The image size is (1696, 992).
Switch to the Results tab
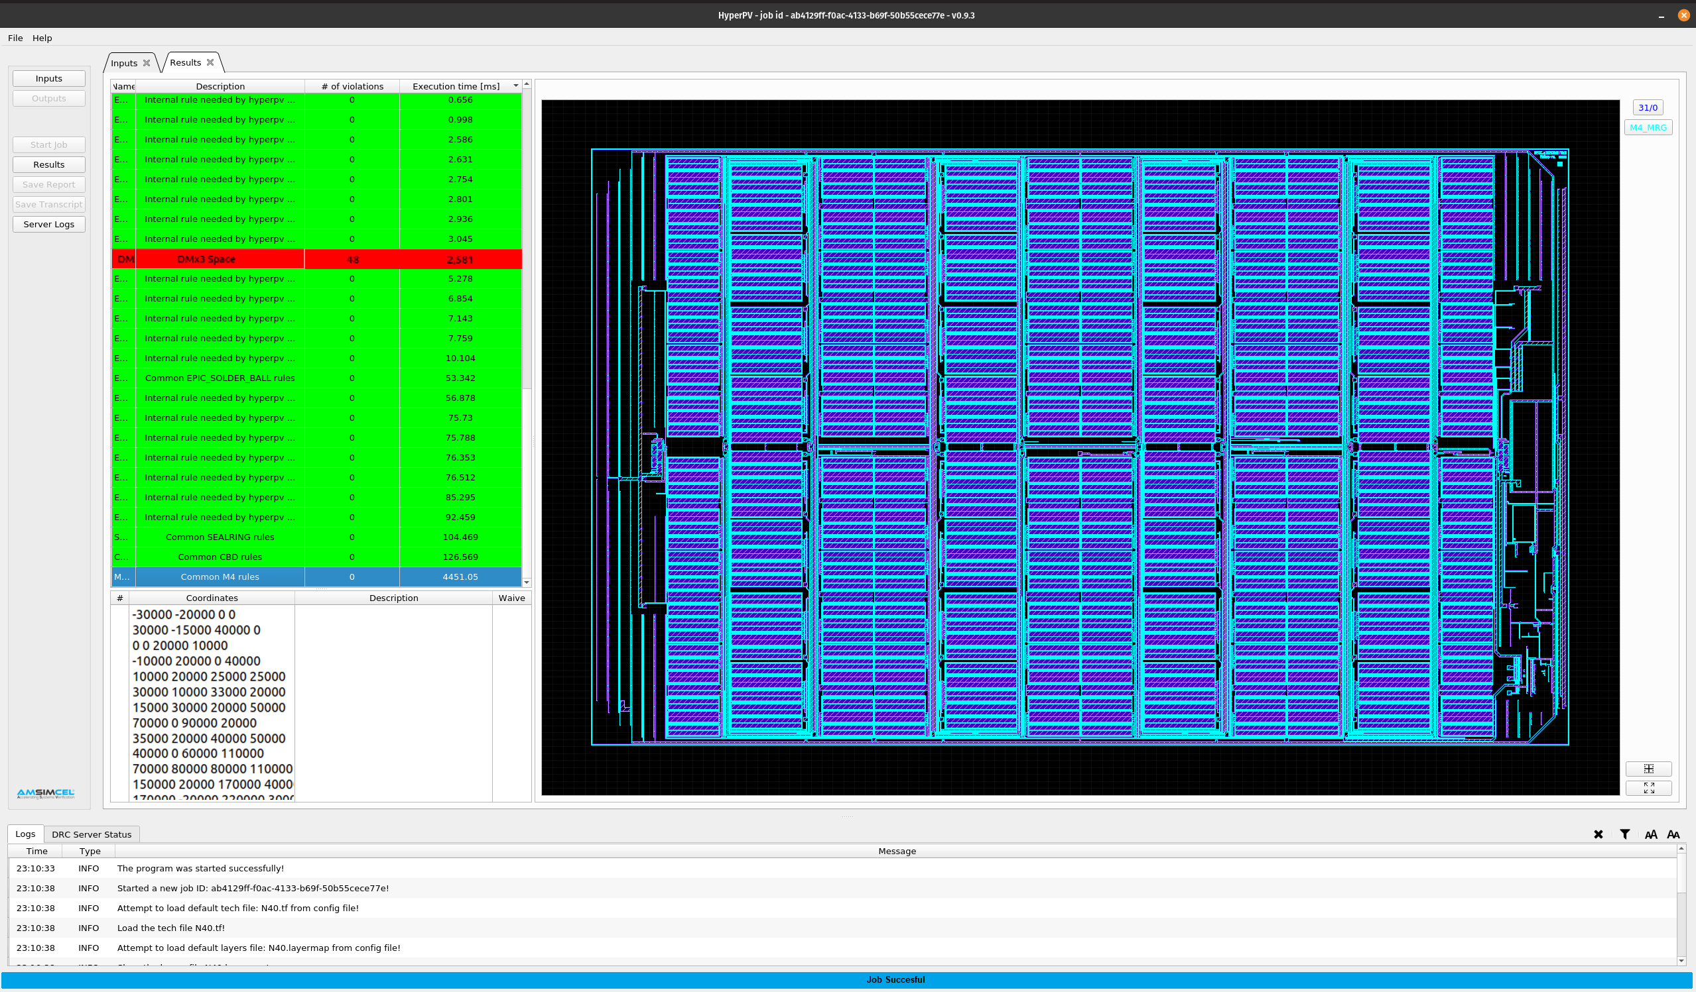(186, 62)
